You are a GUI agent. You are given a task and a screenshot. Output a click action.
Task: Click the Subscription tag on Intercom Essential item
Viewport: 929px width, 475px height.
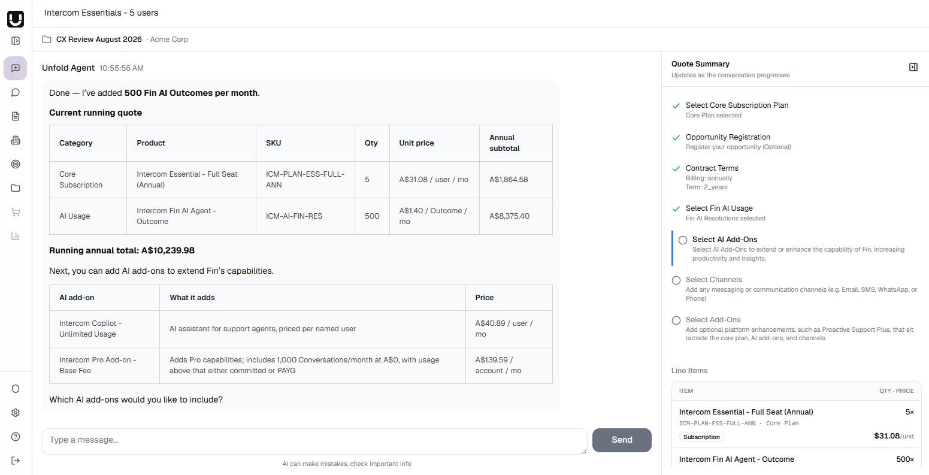701,437
